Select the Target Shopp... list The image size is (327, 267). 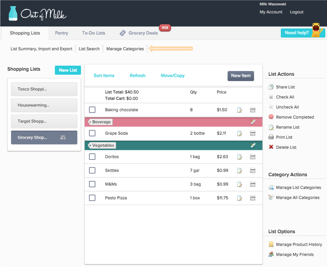coord(44,121)
